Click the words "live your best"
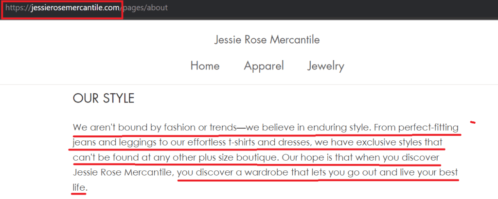The height and width of the screenshot is (199, 498). [x=429, y=173]
